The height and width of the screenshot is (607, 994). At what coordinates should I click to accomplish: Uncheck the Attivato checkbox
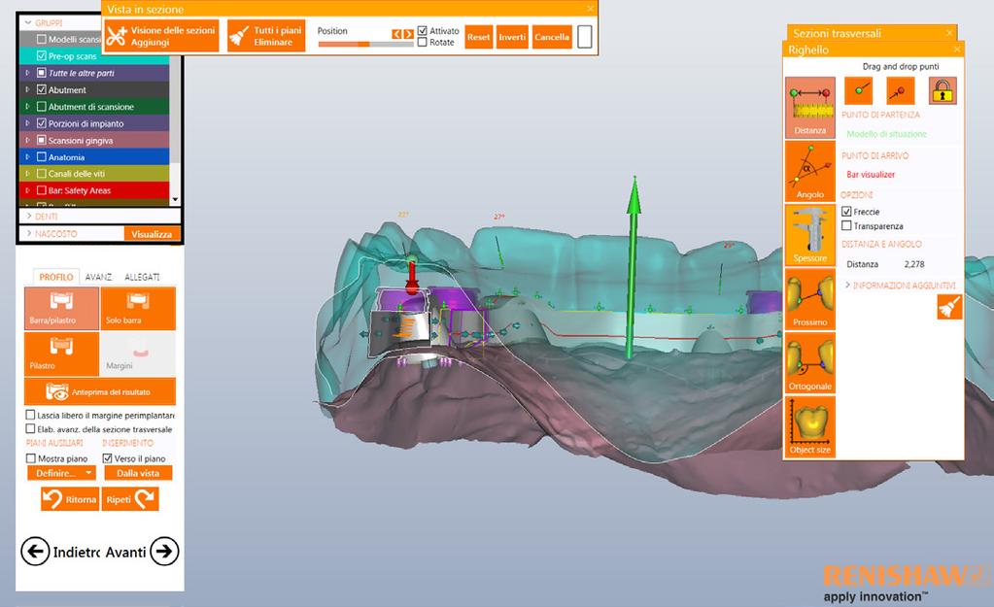(423, 30)
